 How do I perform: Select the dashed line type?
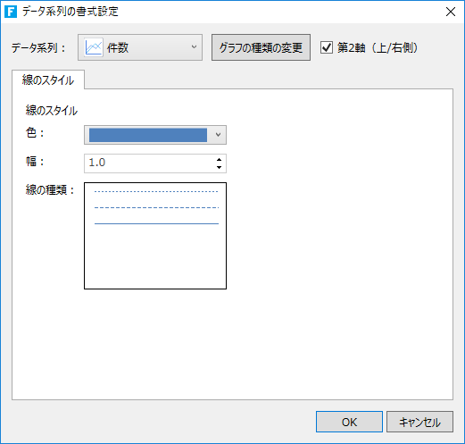pos(156,207)
